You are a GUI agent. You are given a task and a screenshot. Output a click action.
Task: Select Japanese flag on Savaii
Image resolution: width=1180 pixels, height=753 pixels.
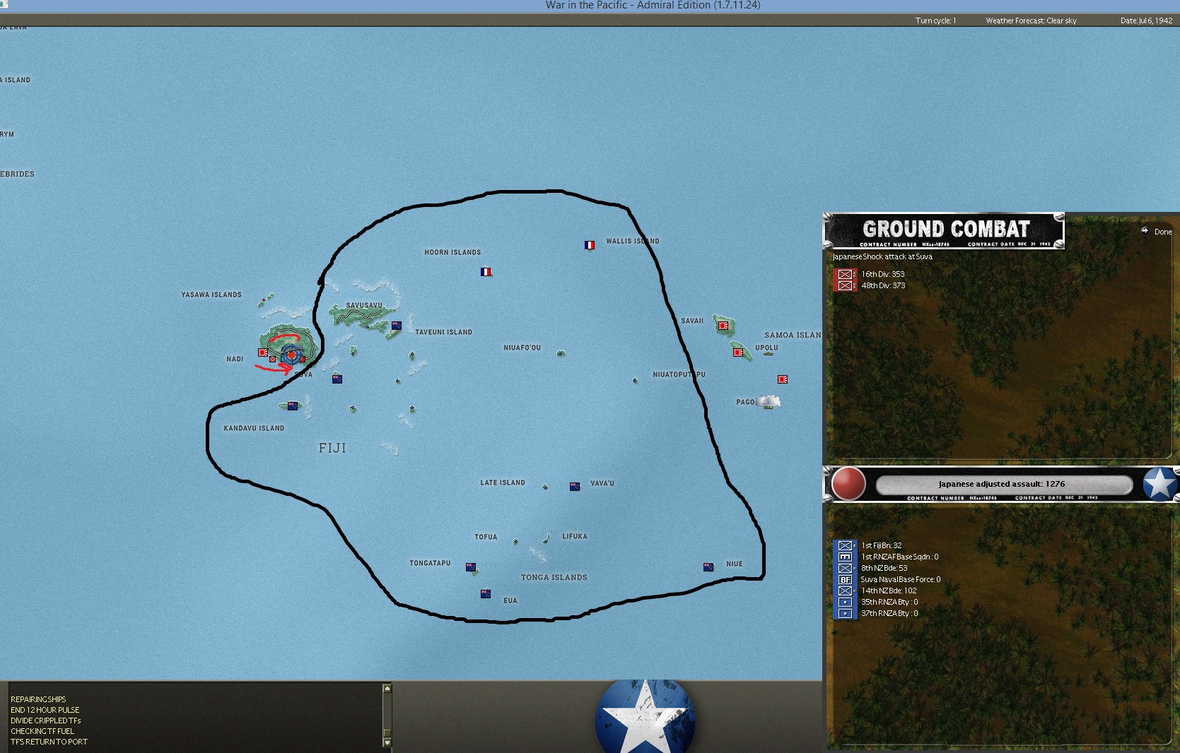tap(723, 326)
